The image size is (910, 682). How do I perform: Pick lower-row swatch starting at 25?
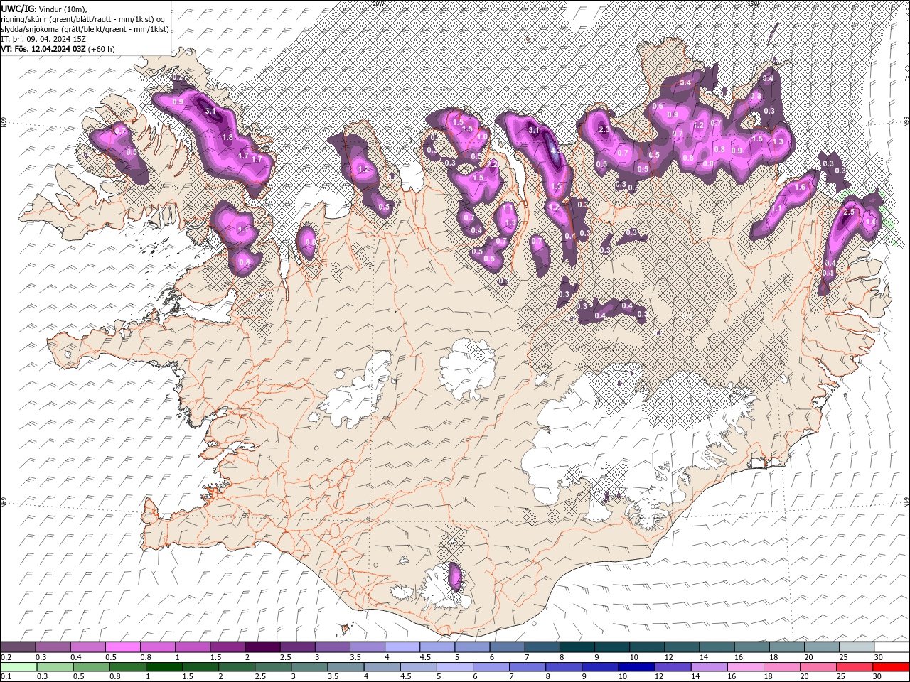point(855,667)
